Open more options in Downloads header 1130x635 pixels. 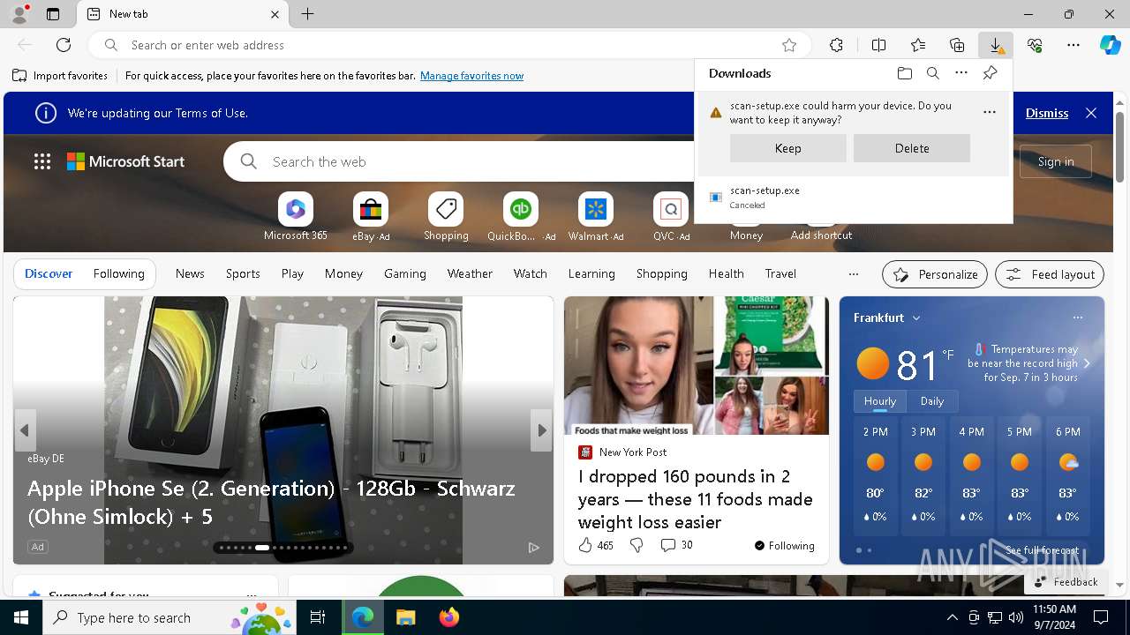961,73
